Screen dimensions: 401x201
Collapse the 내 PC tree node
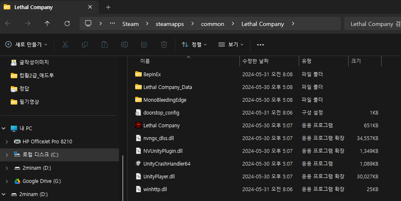click(4, 129)
